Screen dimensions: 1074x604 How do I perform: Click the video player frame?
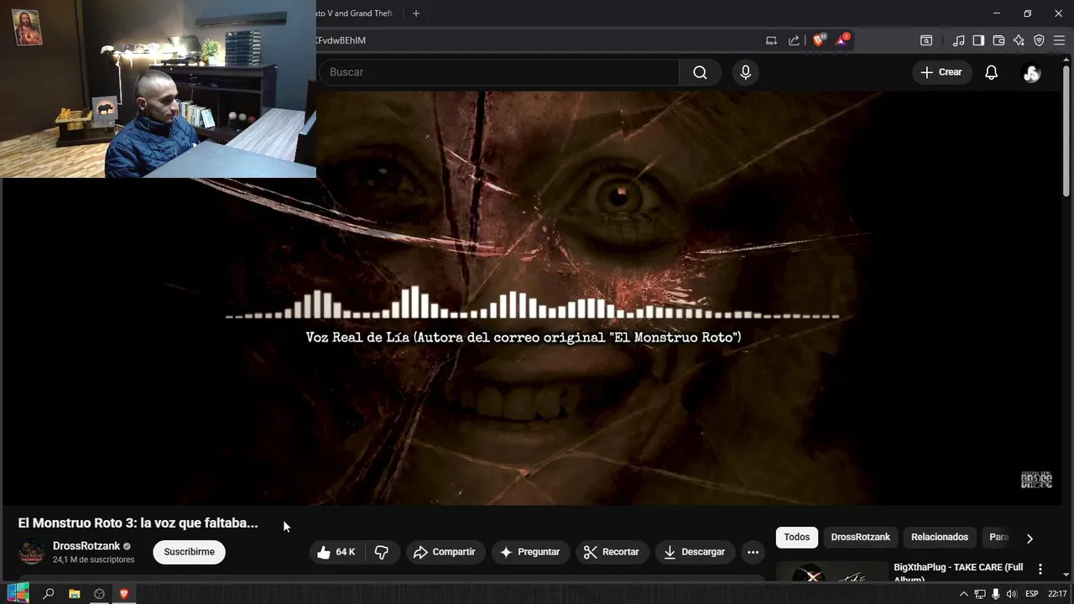(533, 298)
